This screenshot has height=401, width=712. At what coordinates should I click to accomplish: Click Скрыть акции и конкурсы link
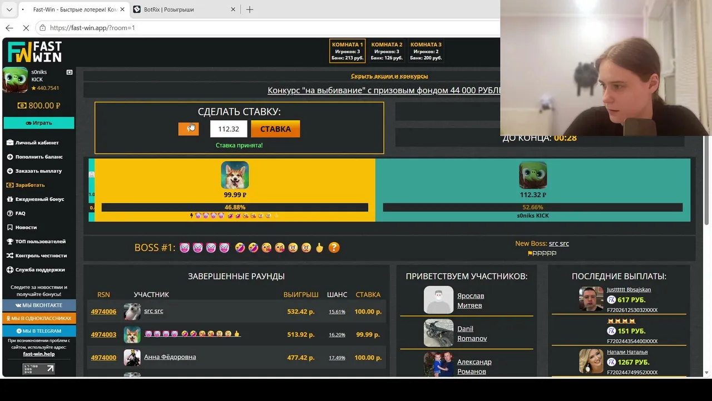point(389,76)
